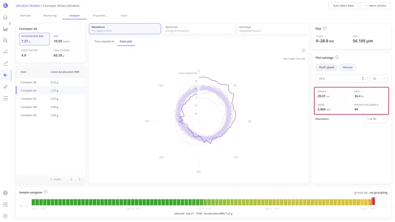Select the first green sample bar
This screenshot has width=395, height=222.
(x=33, y=202)
